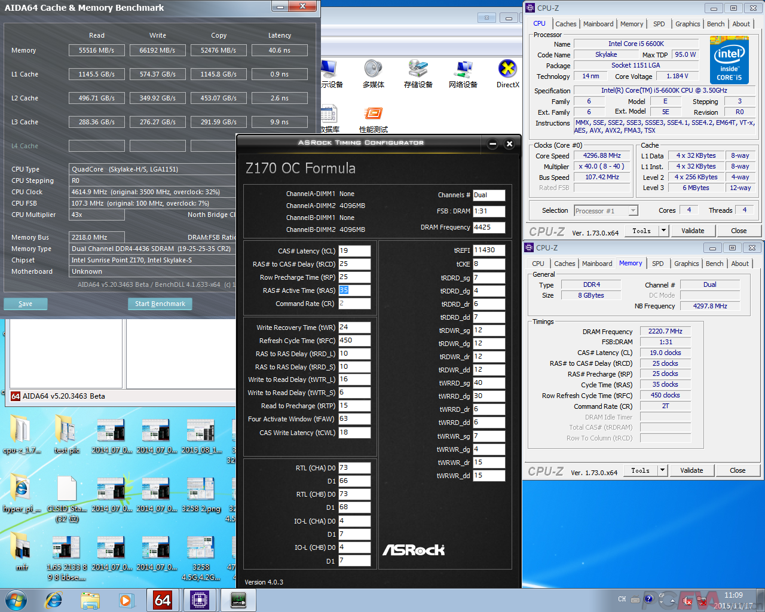The height and width of the screenshot is (612, 765).
Task: Click the Start Benchmark button
Action: click(x=160, y=304)
